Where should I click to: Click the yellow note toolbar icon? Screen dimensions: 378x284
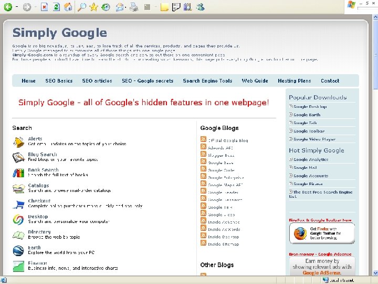tap(164, 7)
